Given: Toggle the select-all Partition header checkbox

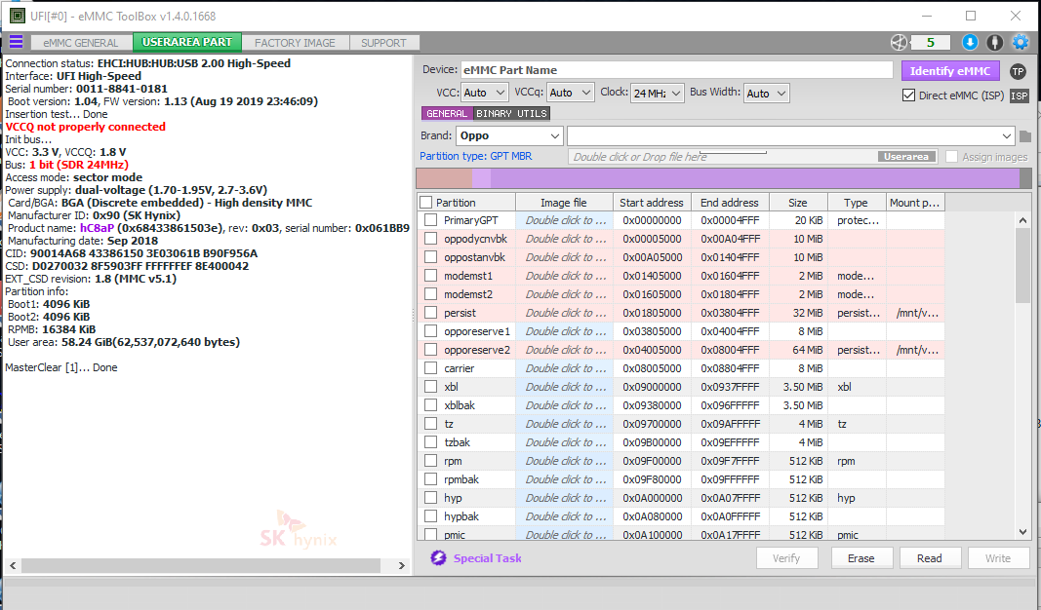Looking at the screenshot, I should [x=425, y=203].
